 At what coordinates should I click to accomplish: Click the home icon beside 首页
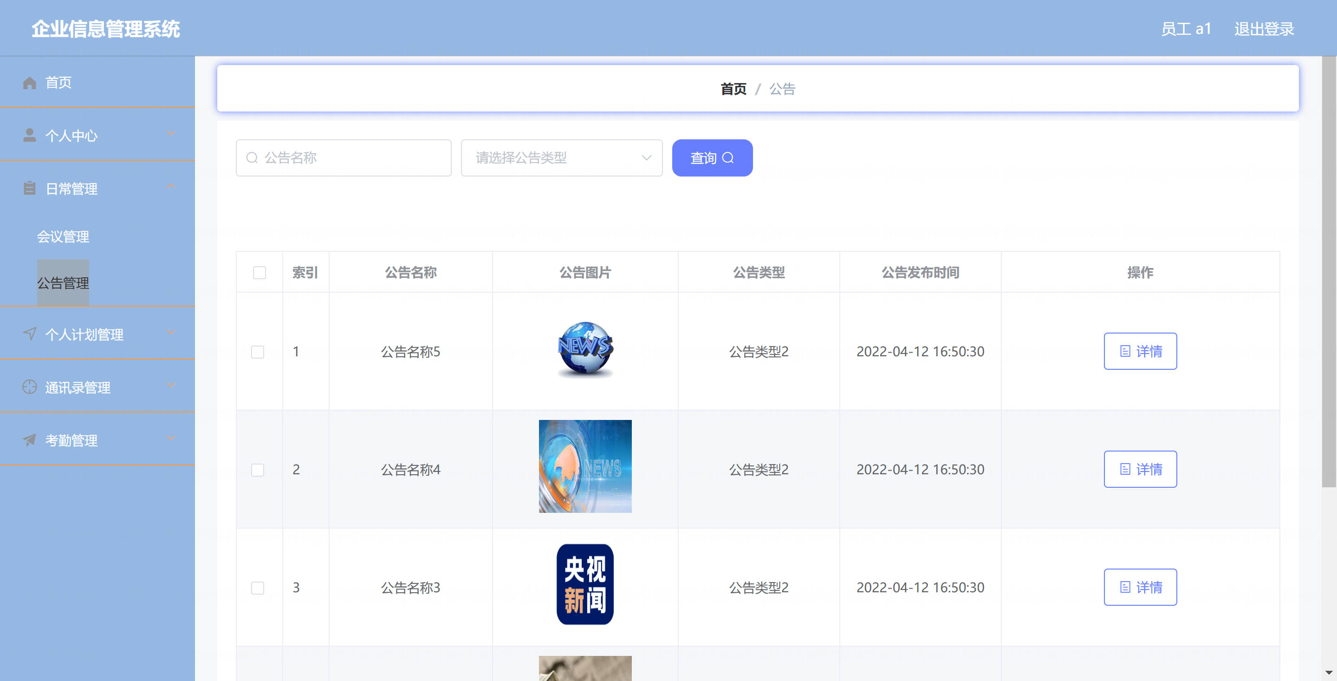[x=30, y=83]
